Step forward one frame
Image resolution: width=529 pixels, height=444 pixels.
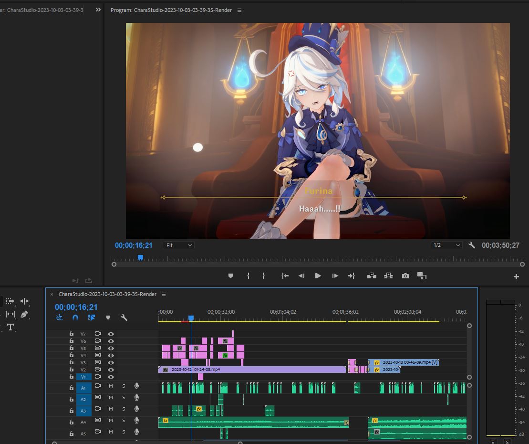(x=335, y=276)
